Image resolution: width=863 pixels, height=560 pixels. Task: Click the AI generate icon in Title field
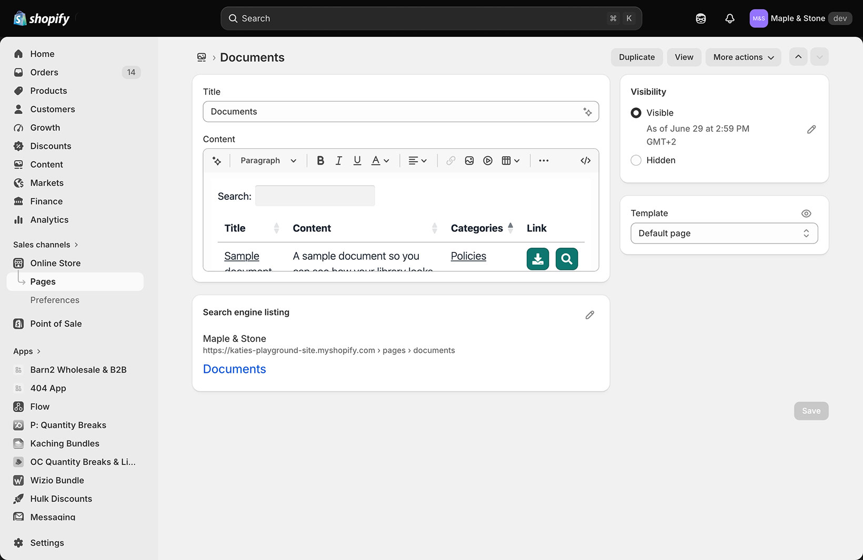(x=587, y=111)
